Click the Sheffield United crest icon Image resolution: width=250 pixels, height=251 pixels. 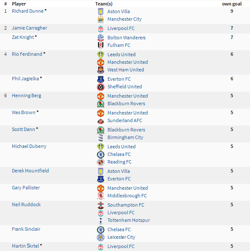point(101,87)
